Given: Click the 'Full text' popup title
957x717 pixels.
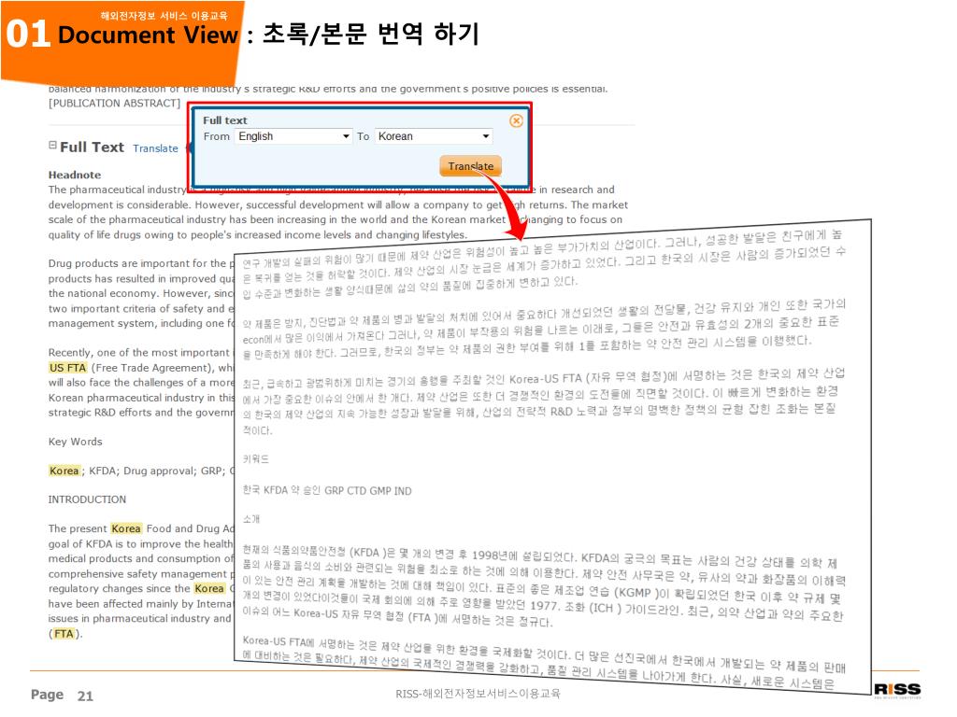Looking at the screenshot, I should coord(225,120).
